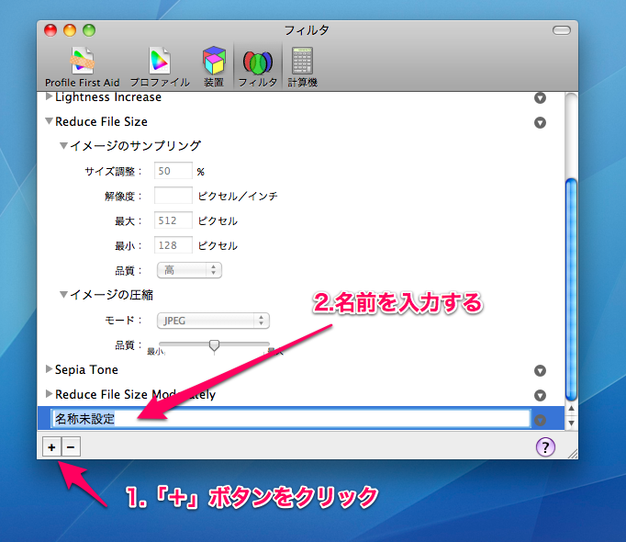Switch to the プロファイル toolbar section
Image resolution: width=626 pixels, height=542 pixels.
[160, 67]
